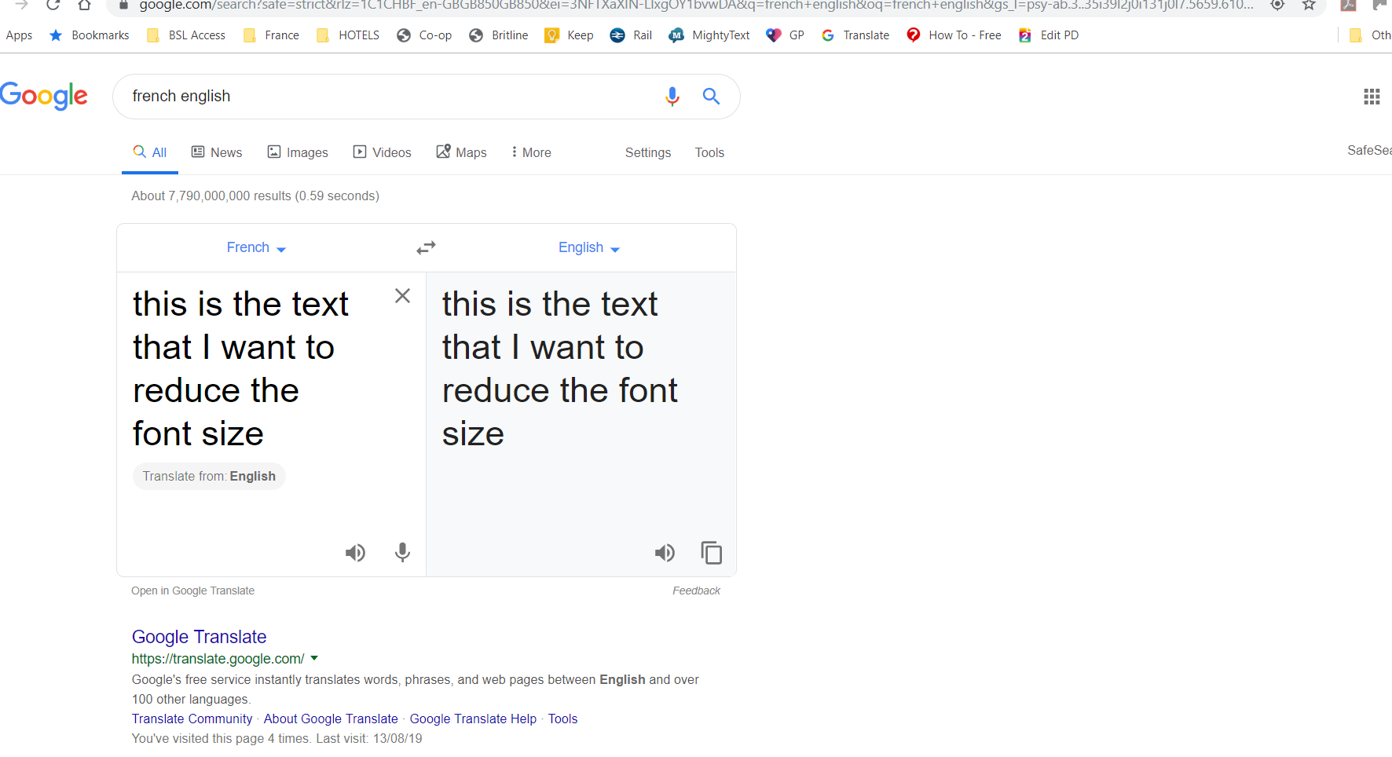This screenshot has width=1392, height=757.
Task: Open the Keep bookmark
Action: pos(569,35)
